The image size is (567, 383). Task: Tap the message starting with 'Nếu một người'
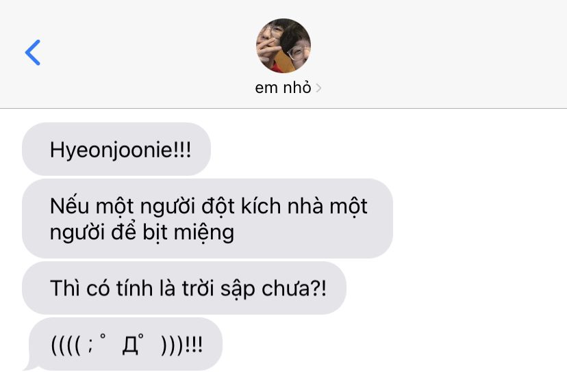pos(207,219)
